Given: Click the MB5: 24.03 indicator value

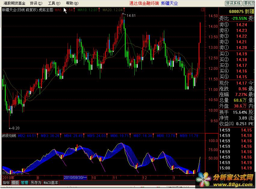Looking at the screenshot, I should (x=96, y=136).
